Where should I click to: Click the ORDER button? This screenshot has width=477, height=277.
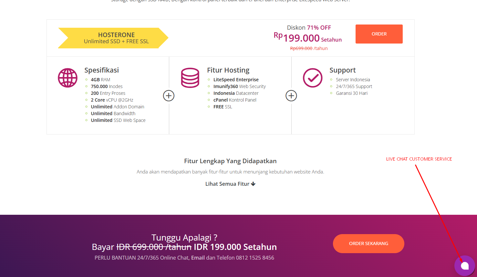click(379, 34)
